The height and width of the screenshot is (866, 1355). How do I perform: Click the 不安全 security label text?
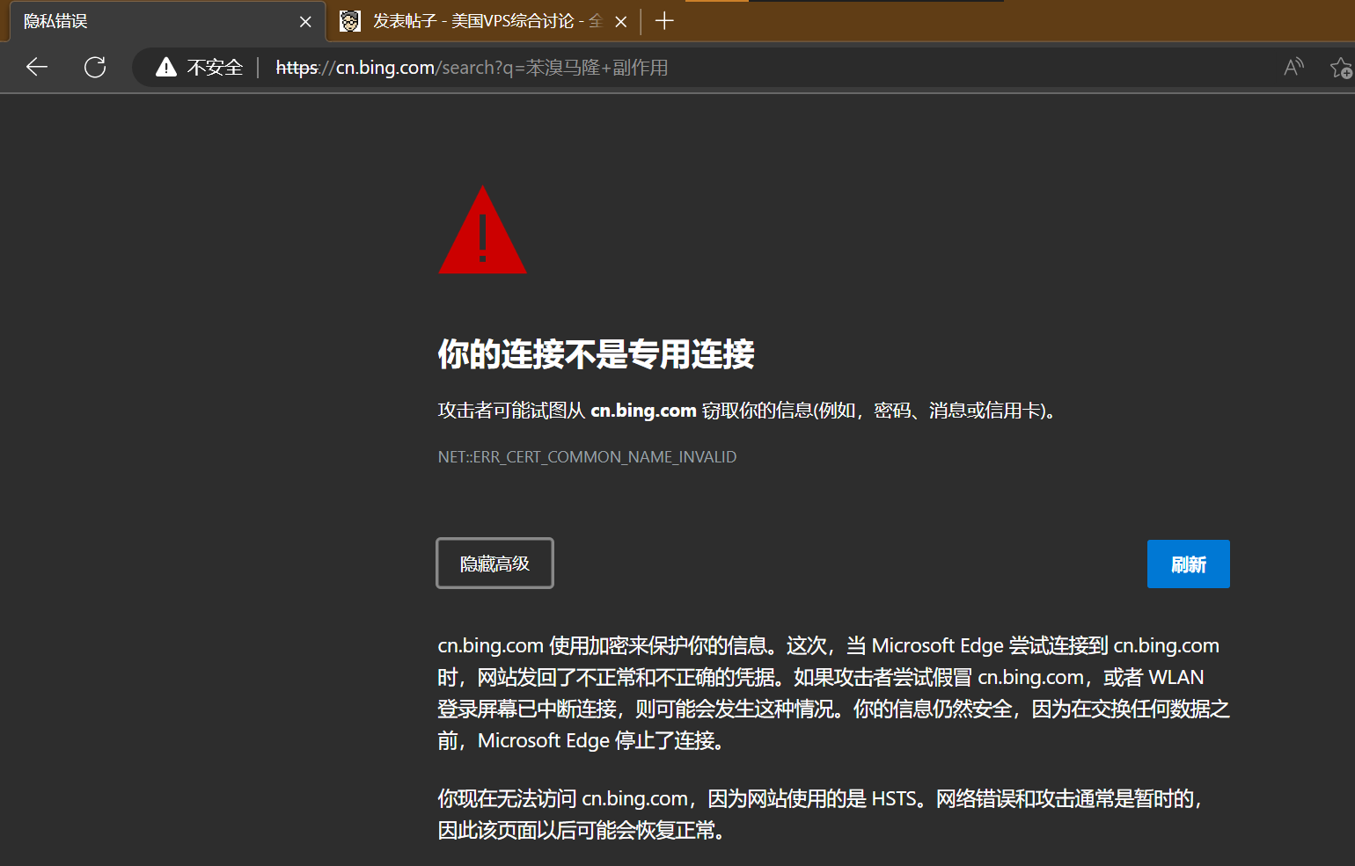coord(215,68)
